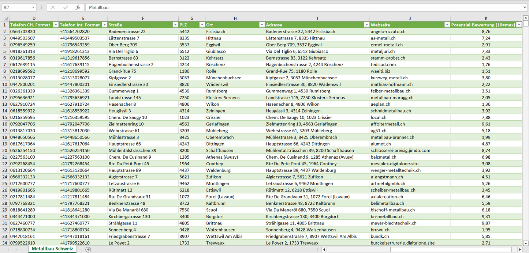Image resolution: width=529 pixels, height=253 pixels.
Task: Select column F header
Action: pos(143,18)
